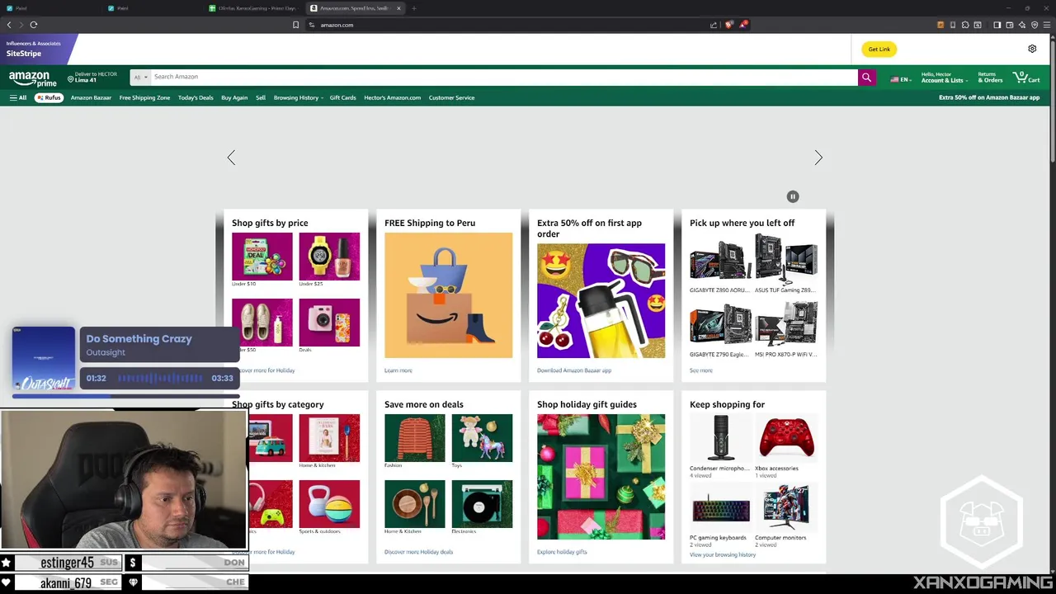Open Amazon Bazaar nav item
The image size is (1056, 594).
coord(91,97)
